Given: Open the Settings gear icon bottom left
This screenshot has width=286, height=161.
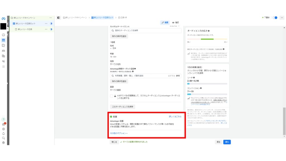Looking at the screenshot, I should click(x=4, y=129).
